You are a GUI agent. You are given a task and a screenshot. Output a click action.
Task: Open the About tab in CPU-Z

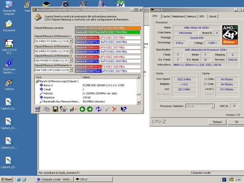coord(213,16)
